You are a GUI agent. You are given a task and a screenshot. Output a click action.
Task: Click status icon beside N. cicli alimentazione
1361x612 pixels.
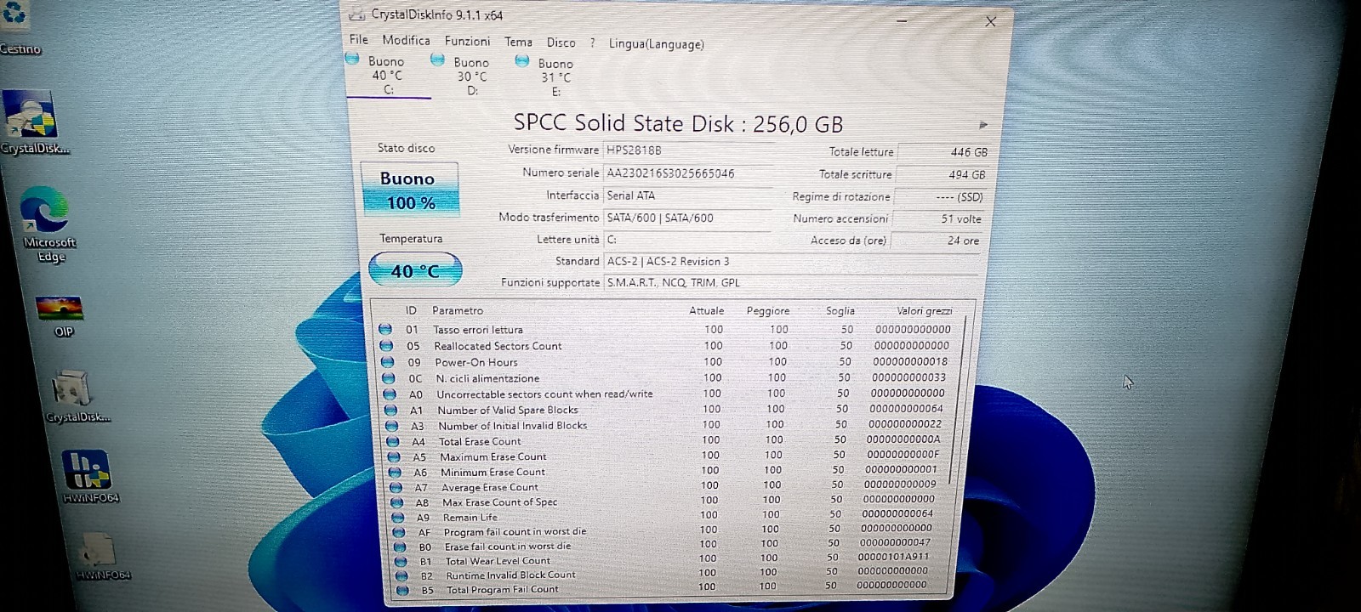pos(388,377)
